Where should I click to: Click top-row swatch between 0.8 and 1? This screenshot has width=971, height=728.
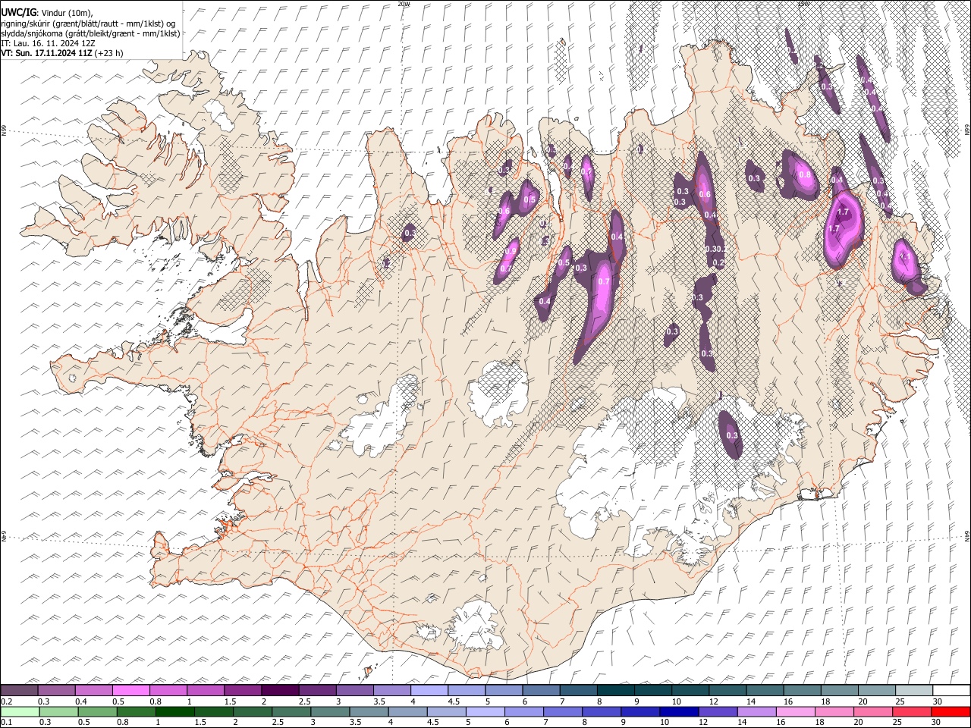coord(168,690)
